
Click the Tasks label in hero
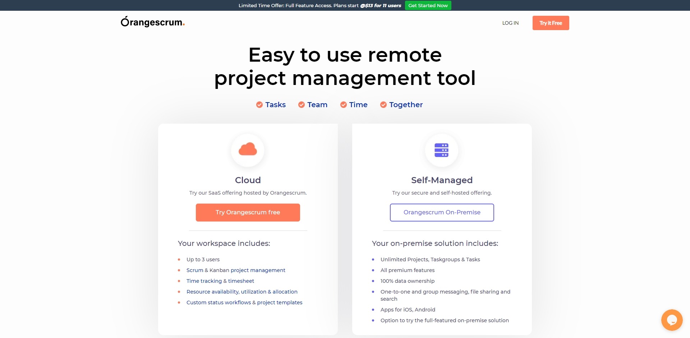275,105
